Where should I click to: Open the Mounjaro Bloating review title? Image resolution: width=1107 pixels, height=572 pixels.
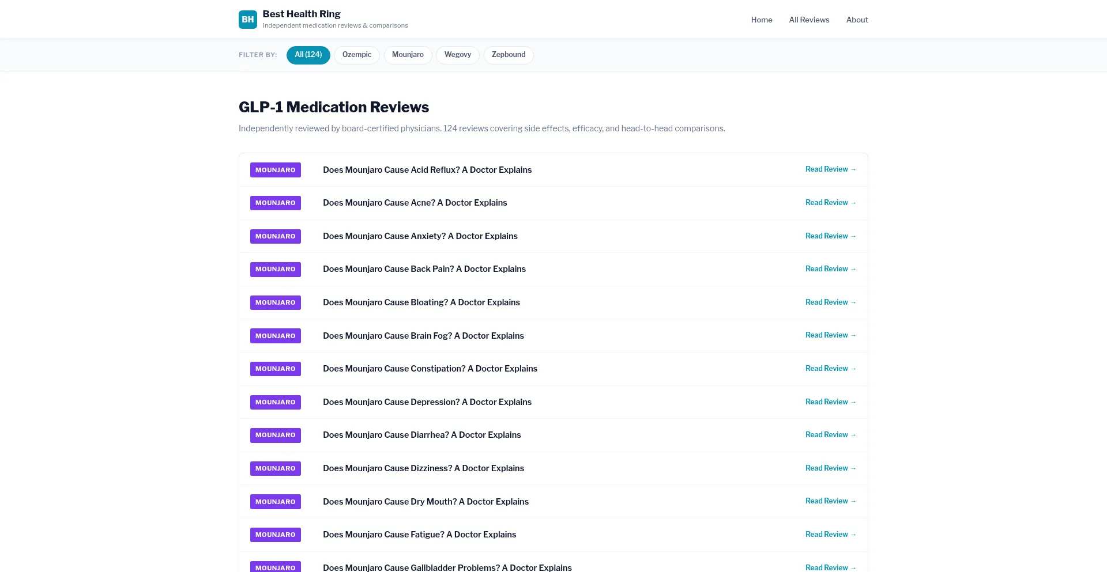[421, 302]
